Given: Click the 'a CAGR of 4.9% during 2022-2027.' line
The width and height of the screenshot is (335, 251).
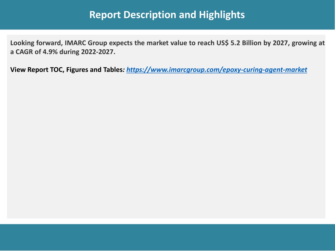Looking at the screenshot, I should coord(63,52).
